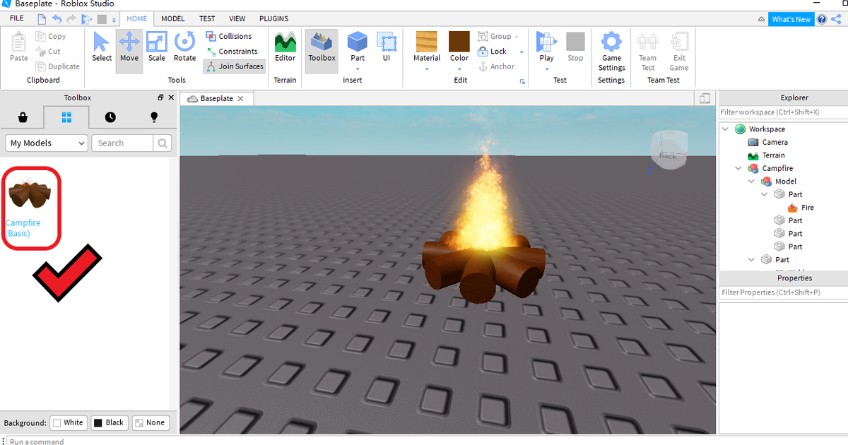Open the Lock dropdown arrow
Viewport: 848px width, 445px height.
pos(522,52)
